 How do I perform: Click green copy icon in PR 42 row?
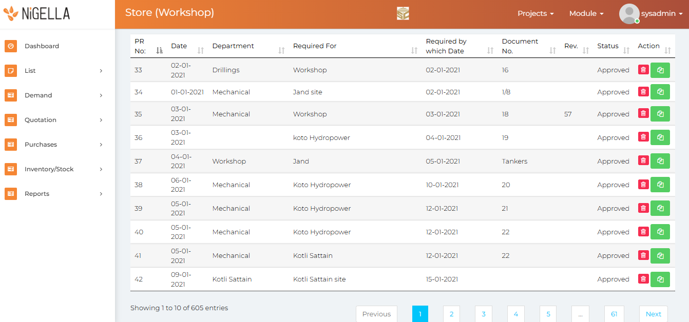660,279
